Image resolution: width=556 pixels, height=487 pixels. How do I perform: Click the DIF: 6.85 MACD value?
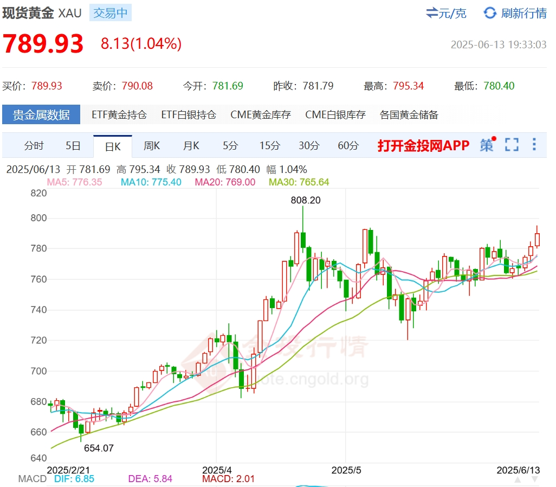(x=74, y=479)
